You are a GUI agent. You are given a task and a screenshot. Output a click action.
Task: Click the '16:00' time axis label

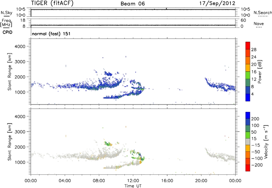[x=167, y=181]
